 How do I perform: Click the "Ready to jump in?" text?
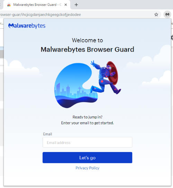coord(88,117)
